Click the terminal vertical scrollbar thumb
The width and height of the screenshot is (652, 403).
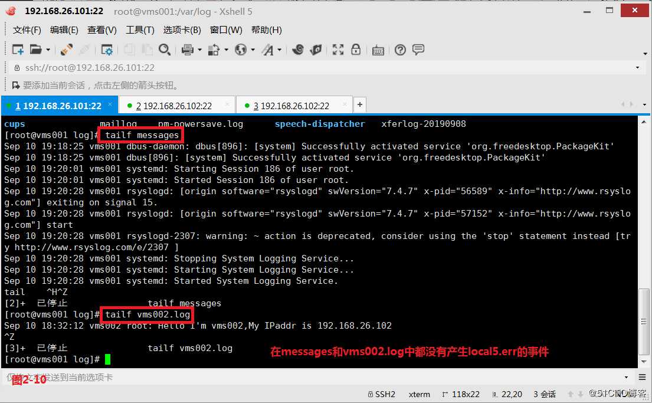pyautogui.click(x=644, y=322)
